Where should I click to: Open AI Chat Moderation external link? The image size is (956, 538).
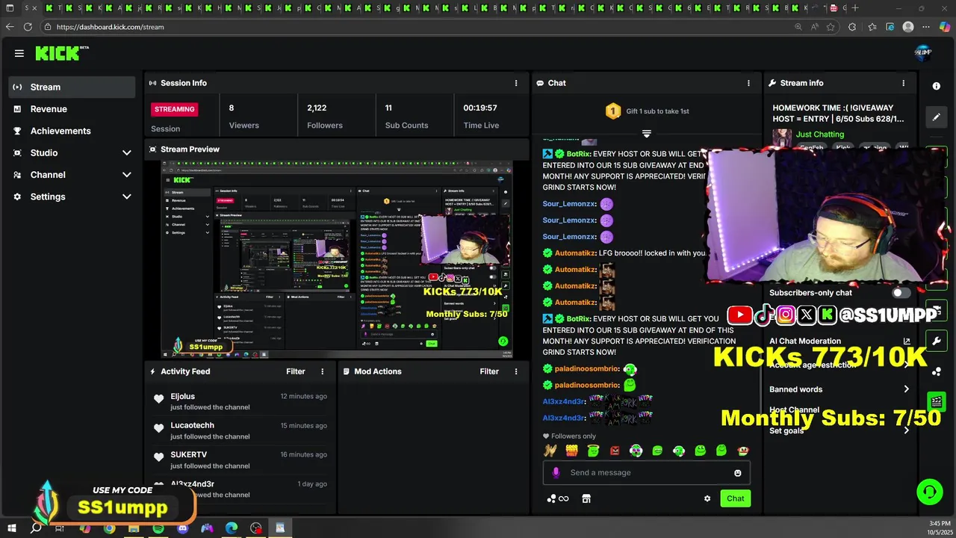coord(907,341)
